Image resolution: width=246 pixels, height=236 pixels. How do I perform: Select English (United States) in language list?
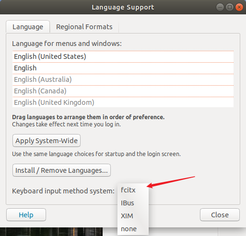(x=123, y=56)
